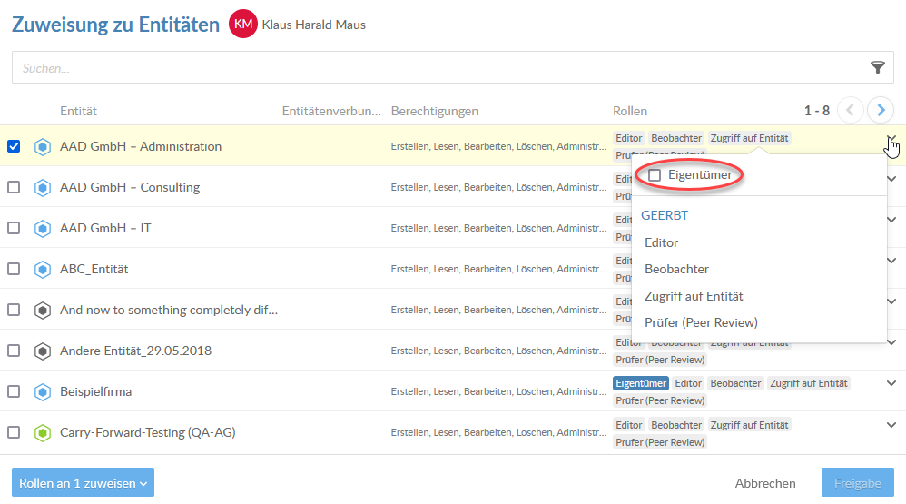Click the Editor tag on Carry-Forward-Testing row
The width and height of the screenshot is (906, 504).
click(628, 425)
